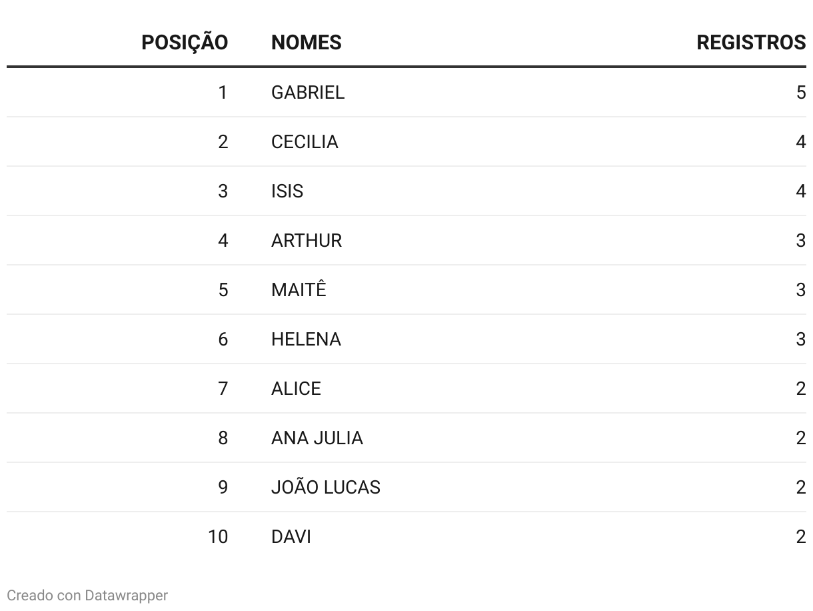The width and height of the screenshot is (813, 611).
Task: Click the REGISTROS column header
Action: pyautogui.click(x=751, y=43)
